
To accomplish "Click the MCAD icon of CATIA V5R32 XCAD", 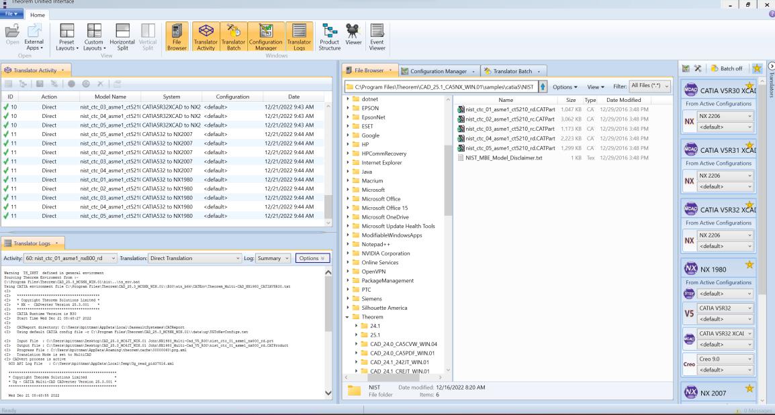I will [690, 209].
